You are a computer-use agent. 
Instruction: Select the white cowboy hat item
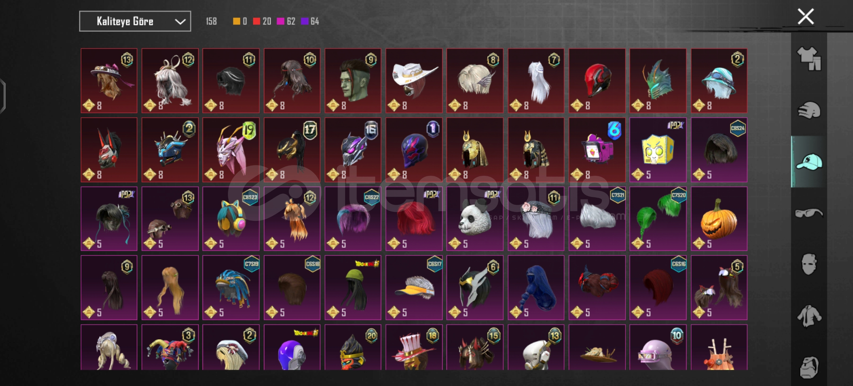[x=414, y=81]
